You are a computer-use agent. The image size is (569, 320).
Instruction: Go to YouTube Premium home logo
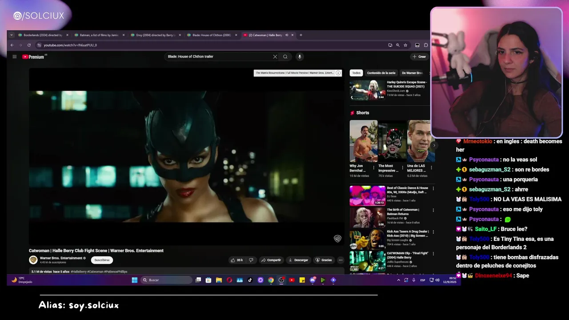pyautogui.click(x=33, y=56)
